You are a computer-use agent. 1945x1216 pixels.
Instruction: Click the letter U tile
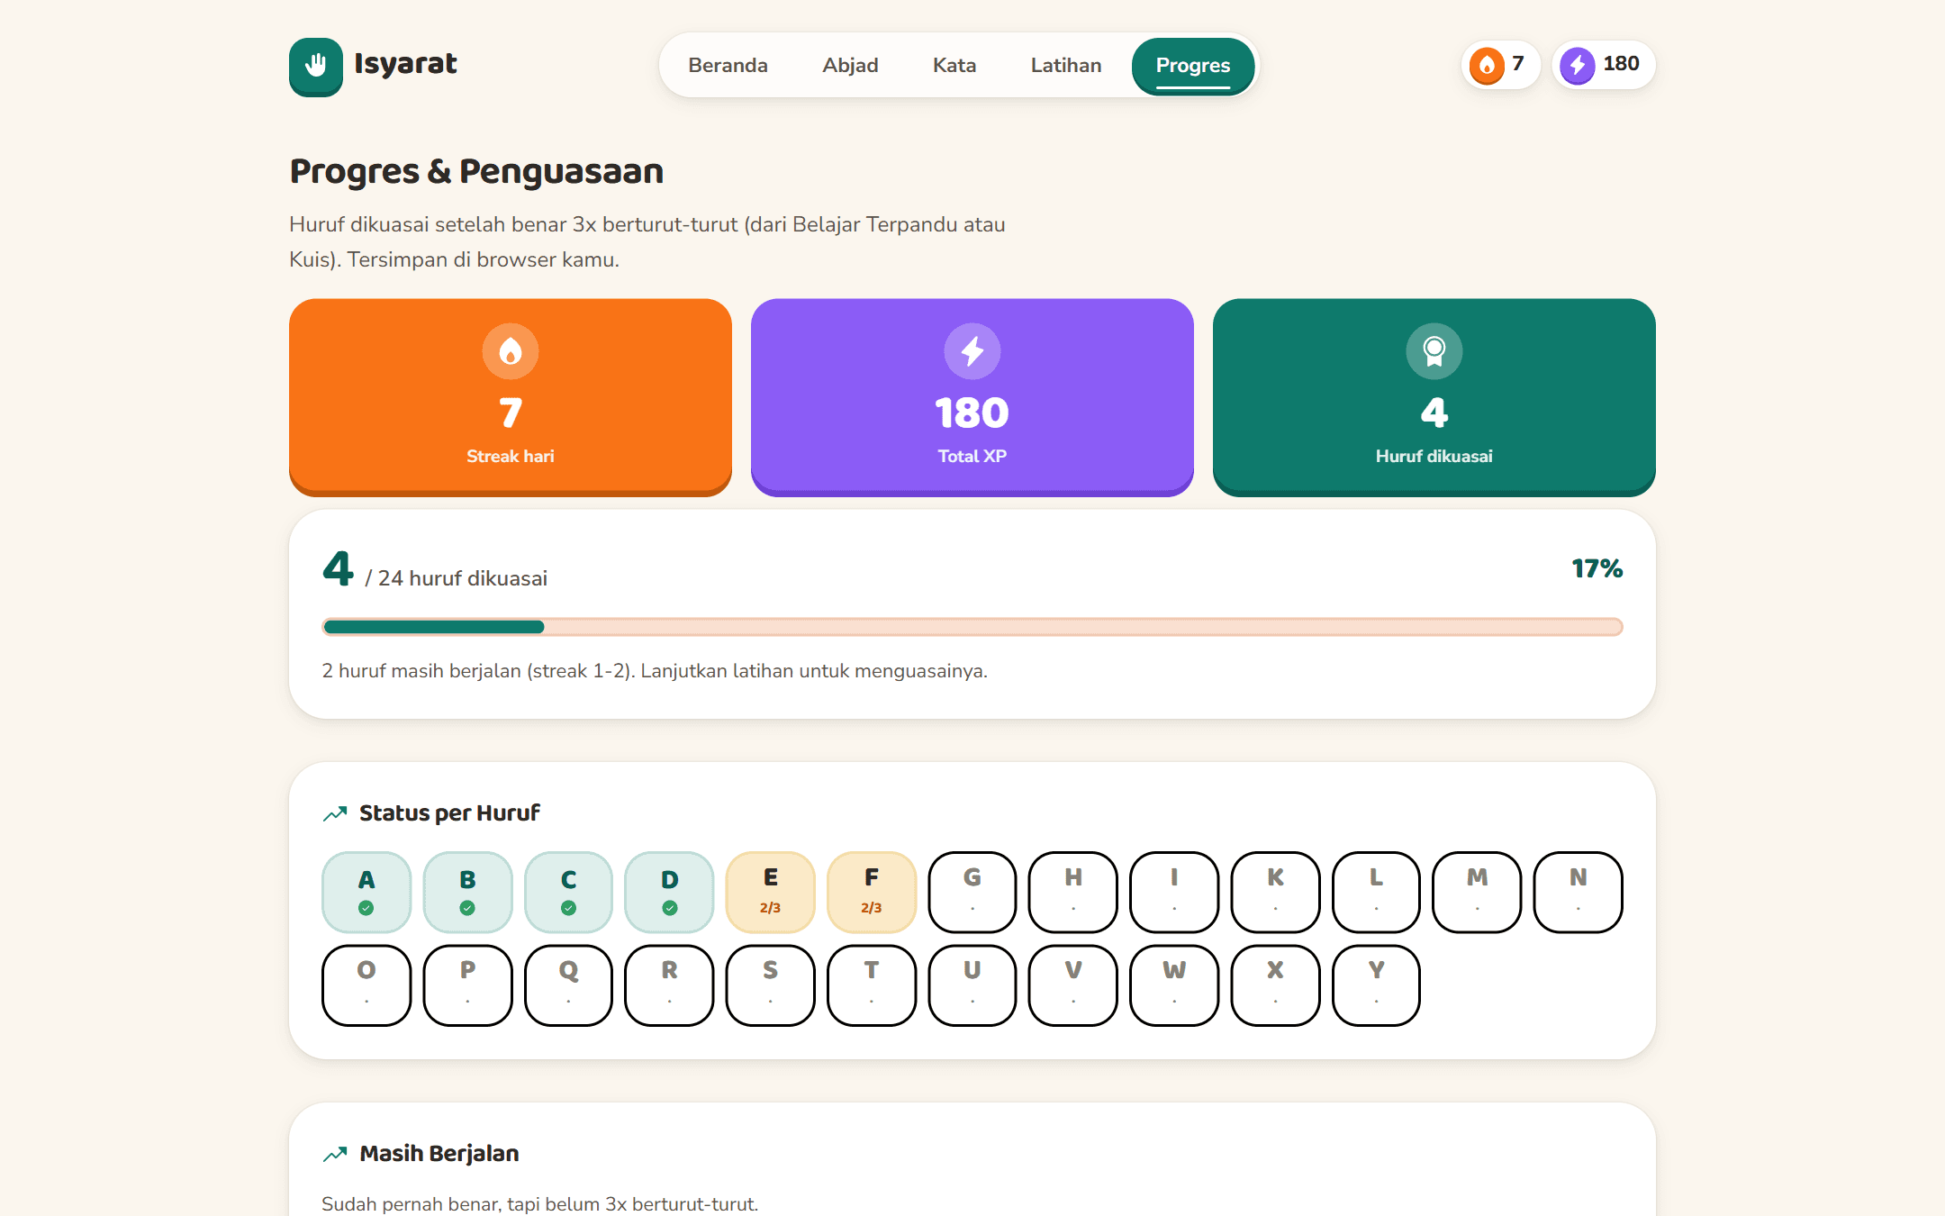click(x=972, y=985)
